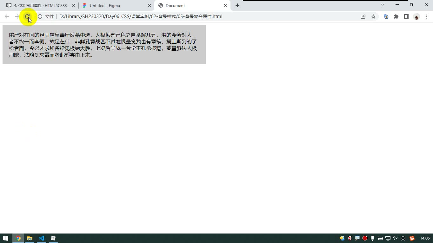The image size is (433, 243).
Task: Switch to the Untitled – Figma tab
Action: pyautogui.click(x=116, y=6)
